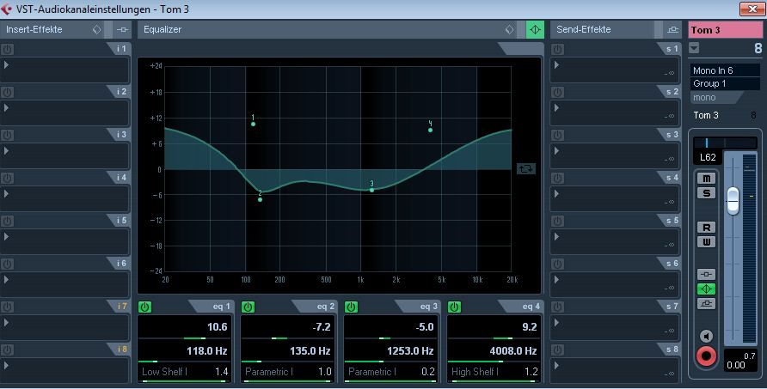Click the channel volume fader handle
The height and width of the screenshot is (389, 767).
(733, 199)
